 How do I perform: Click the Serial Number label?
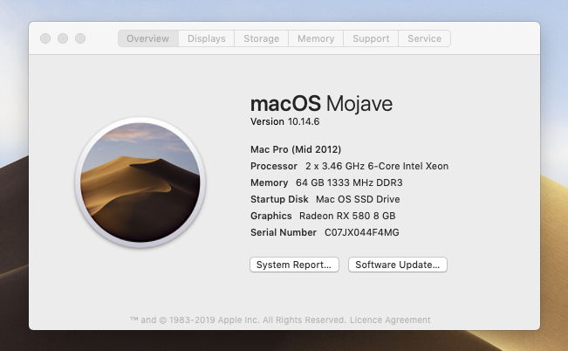point(284,232)
